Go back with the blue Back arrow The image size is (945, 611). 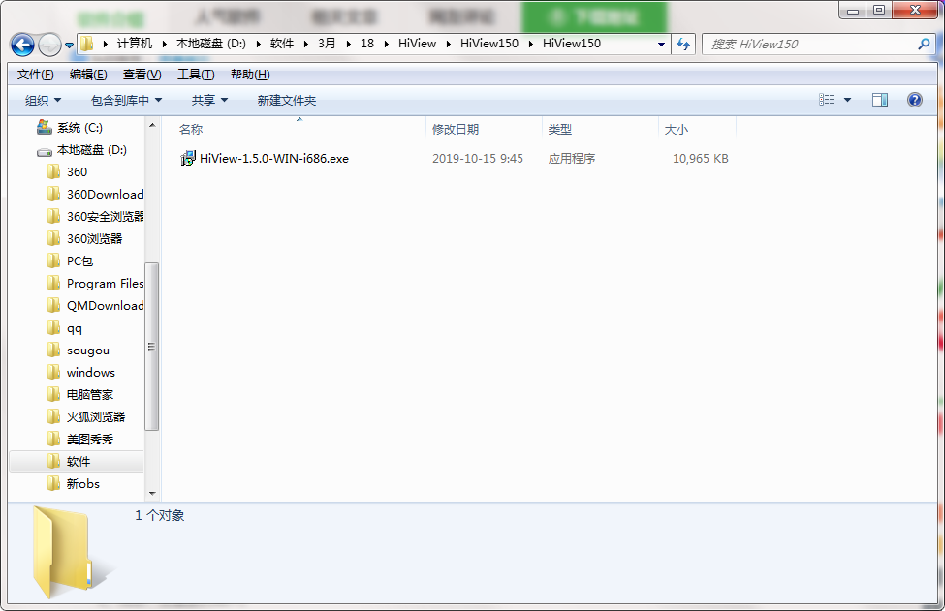click(23, 45)
